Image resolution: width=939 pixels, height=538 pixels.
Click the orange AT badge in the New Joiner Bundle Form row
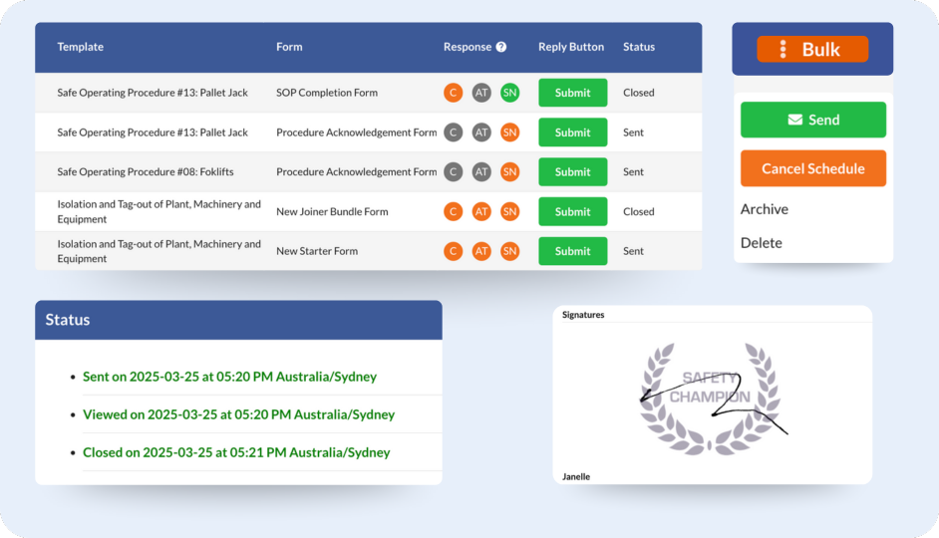481,212
